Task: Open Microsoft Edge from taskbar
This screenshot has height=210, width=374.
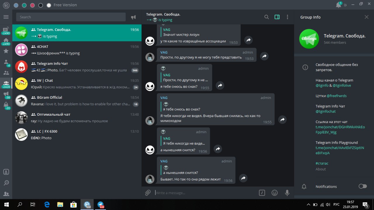Action: point(47,204)
